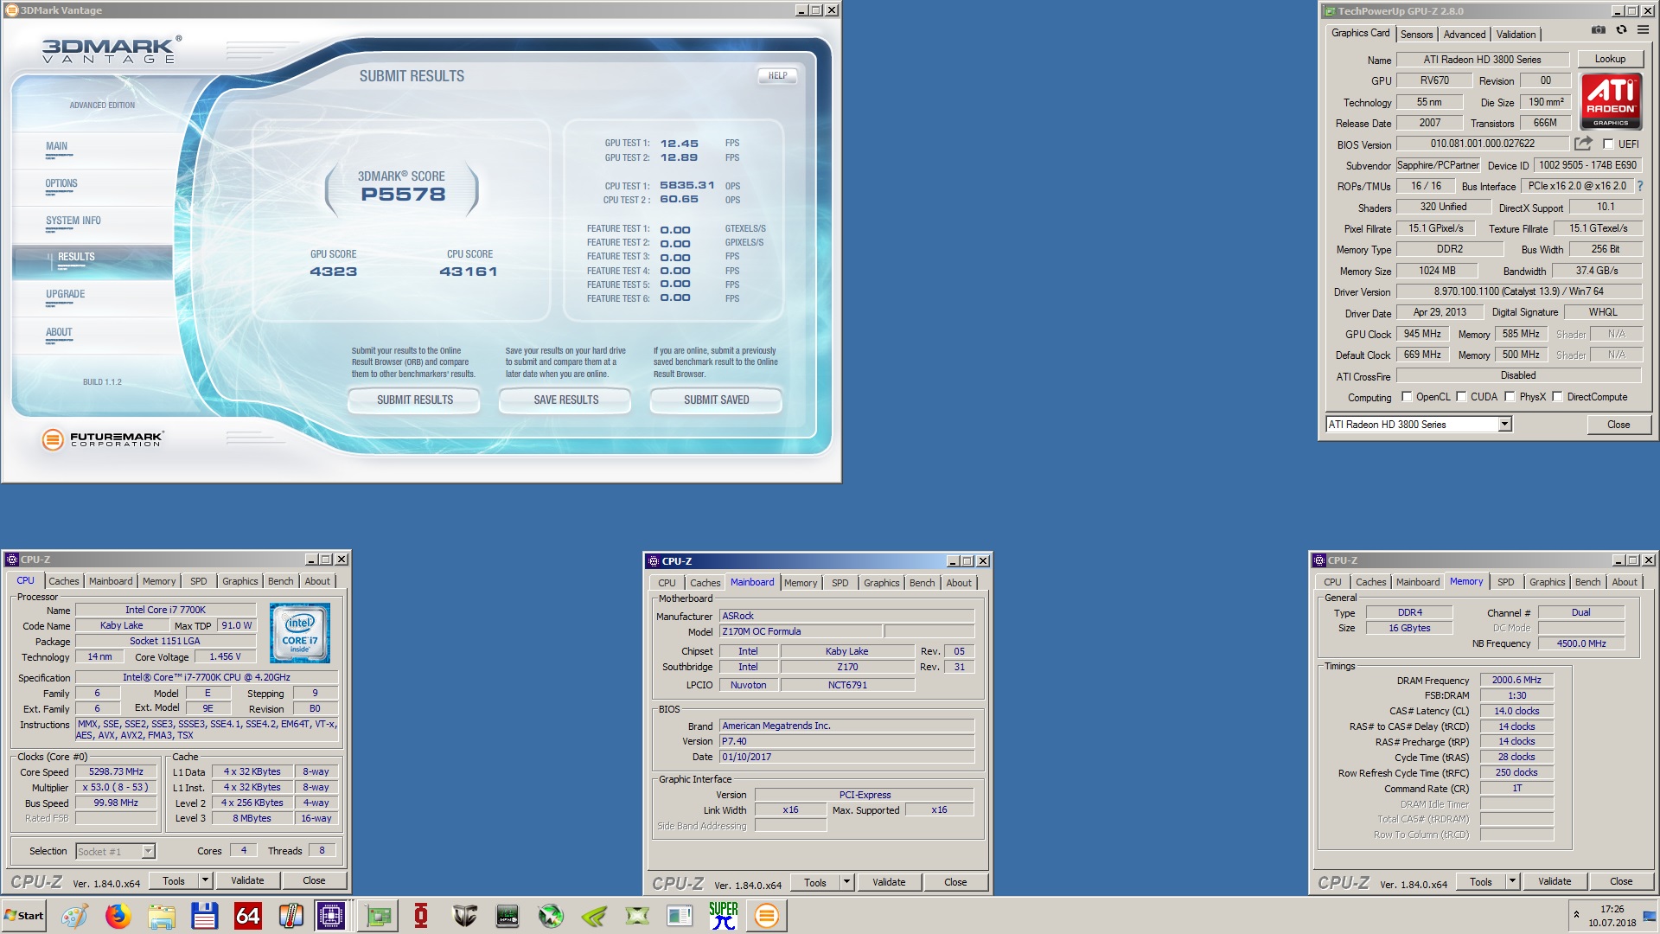Open SYSTEM INFO in 3DMark Vantage sidebar
The image size is (1660, 934).
pyautogui.click(x=73, y=221)
